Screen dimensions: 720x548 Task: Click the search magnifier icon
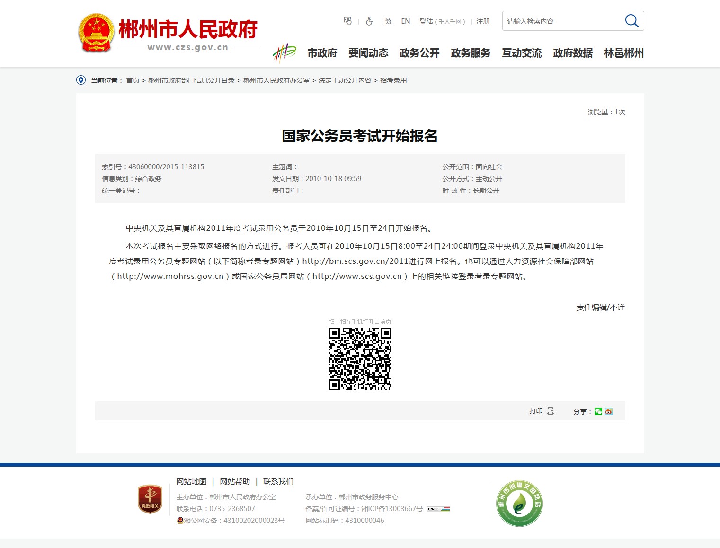click(x=631, y=21)
